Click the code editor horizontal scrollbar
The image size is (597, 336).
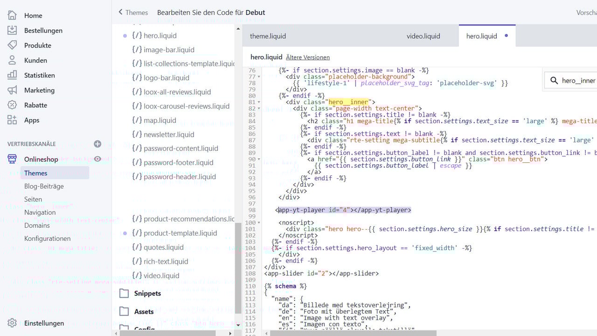[354, 333]
